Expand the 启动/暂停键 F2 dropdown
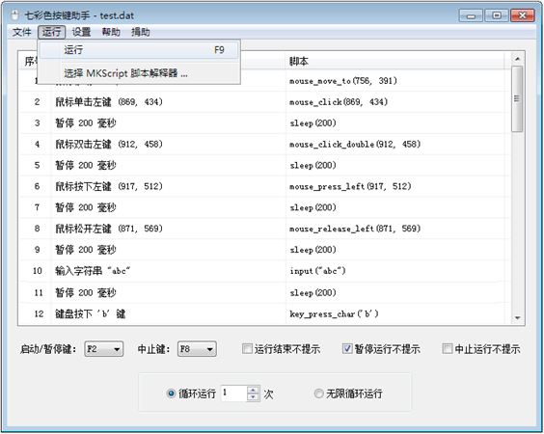 (x=104, y=349)
